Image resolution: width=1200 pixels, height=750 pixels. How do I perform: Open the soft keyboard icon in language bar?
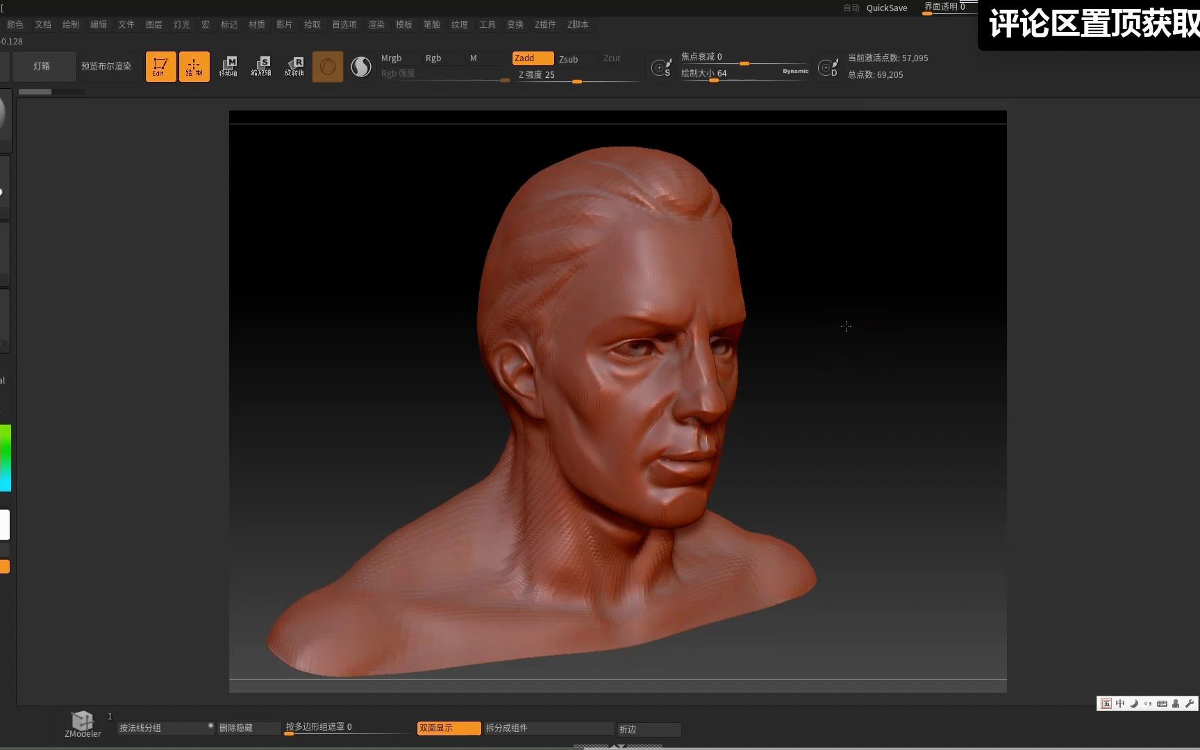[1161, 703]
